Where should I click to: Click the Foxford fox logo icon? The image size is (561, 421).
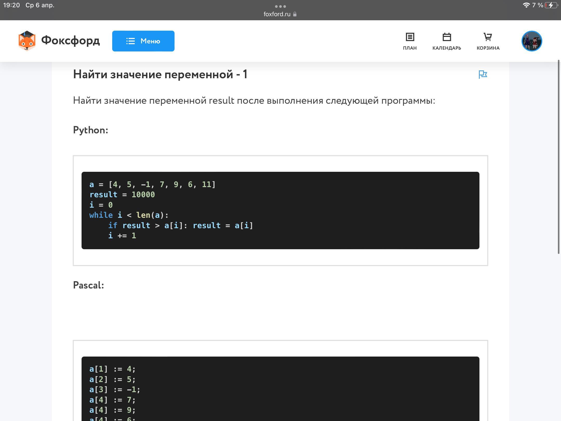pos(27,41)
